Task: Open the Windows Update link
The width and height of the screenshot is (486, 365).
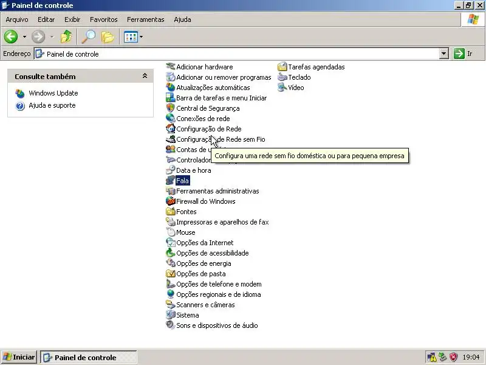Action: (x=53, y=93)
